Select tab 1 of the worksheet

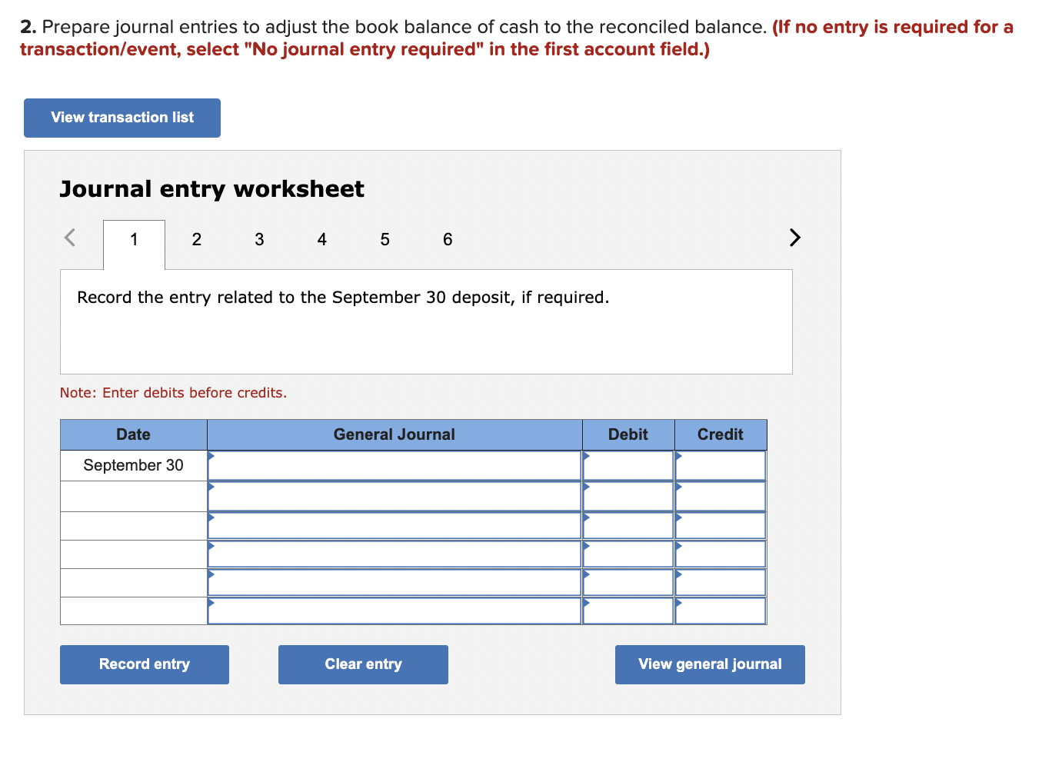pyautogui.click(x=133, y=239)
